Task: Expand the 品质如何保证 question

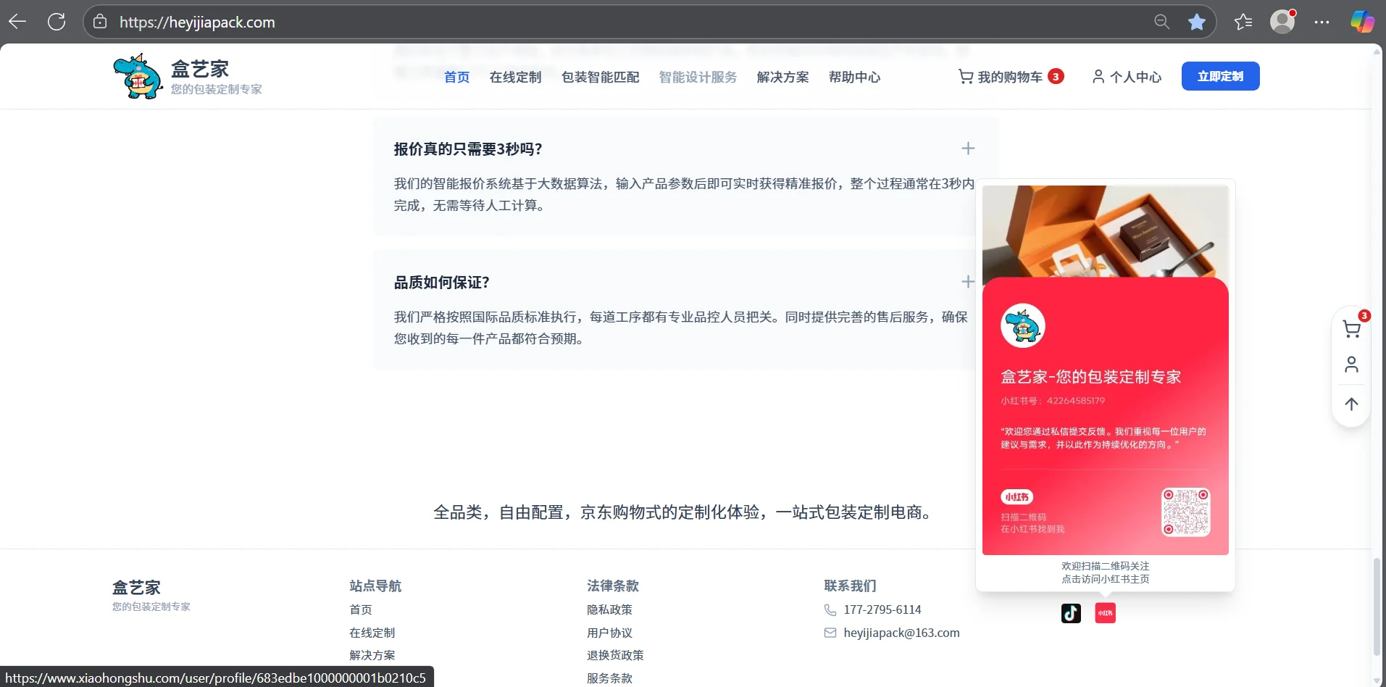Action: [x=968, y=281]
